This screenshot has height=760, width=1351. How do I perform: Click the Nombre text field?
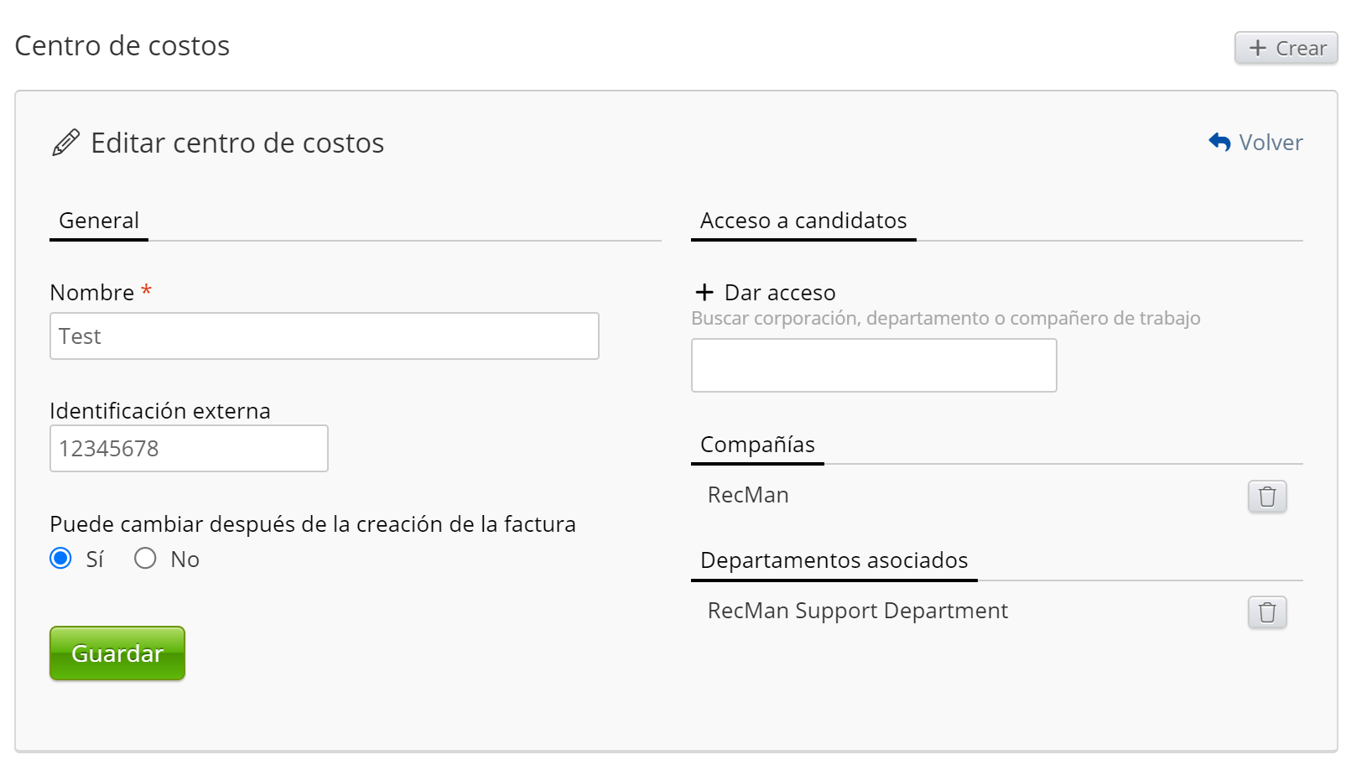[324, 336]
